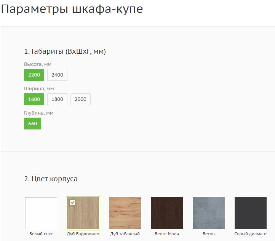Viewport: 275px width, 241px height.
Task: Pick Серый диамант dark grey swatch
Action: pyautogui.click(x=251, y=213)
